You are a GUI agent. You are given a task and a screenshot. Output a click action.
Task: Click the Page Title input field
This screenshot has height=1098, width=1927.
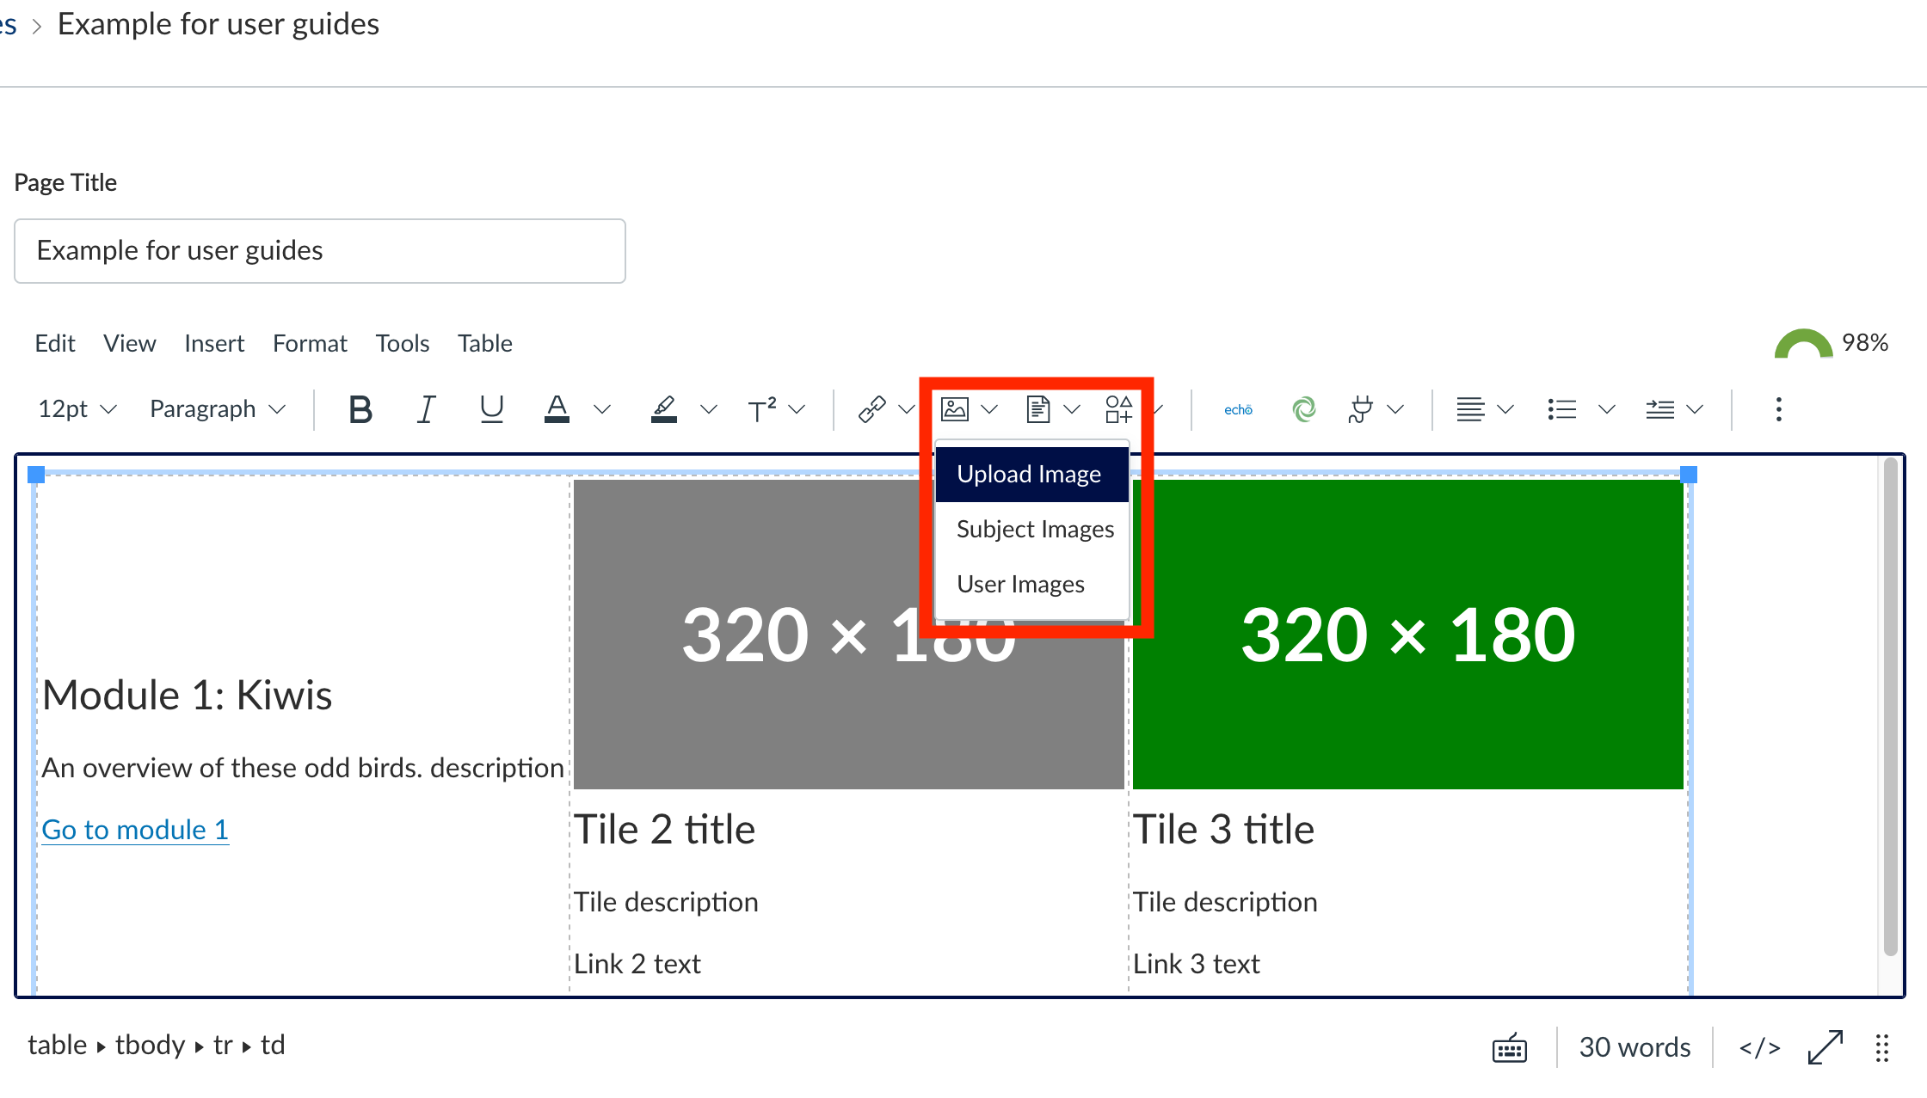(320, 251)
